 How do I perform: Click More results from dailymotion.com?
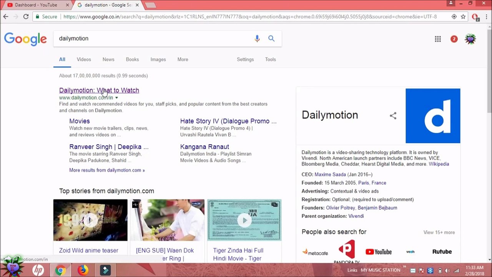pyautogui.click(x=107, y=170)
